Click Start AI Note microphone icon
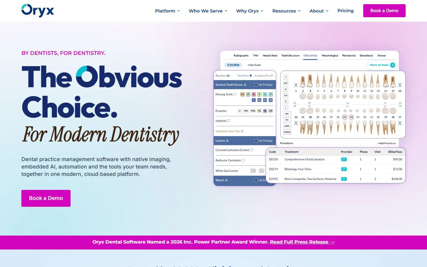This screenshot has height=267, width=427. pyautogui.click(x=393, y=65)
